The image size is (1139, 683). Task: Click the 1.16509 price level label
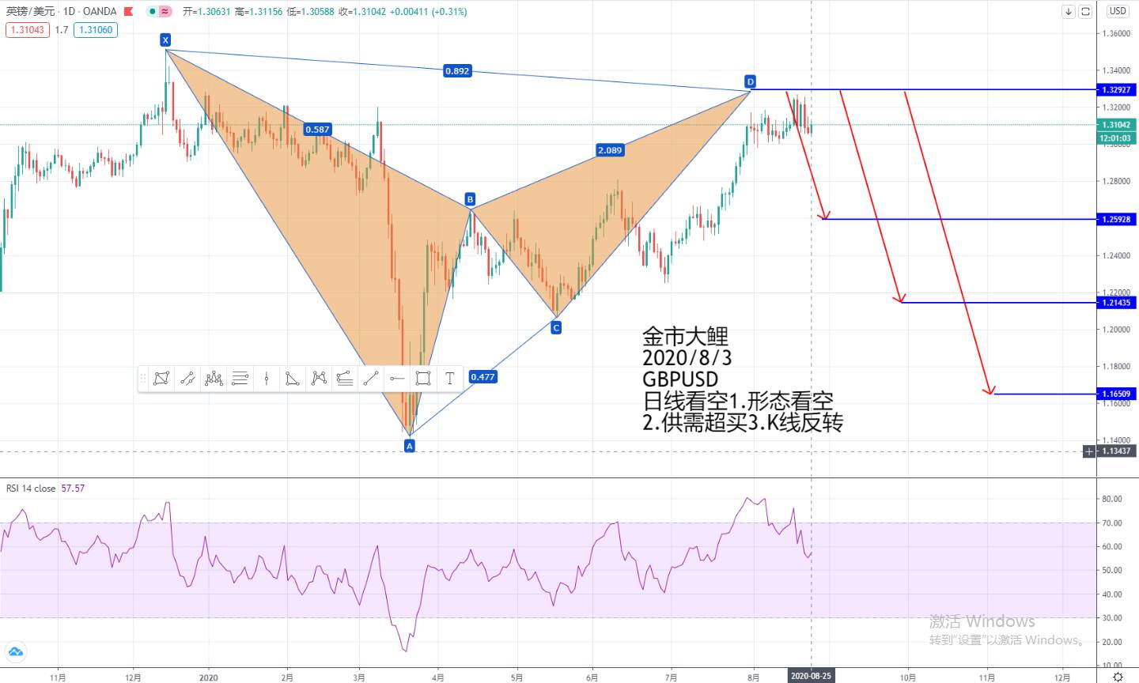pos(1116,394)
